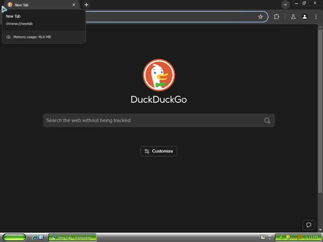The height and width of the screenshot is (242, 323).
Task: Click the Customize button
Action: [x=159, y=151]
